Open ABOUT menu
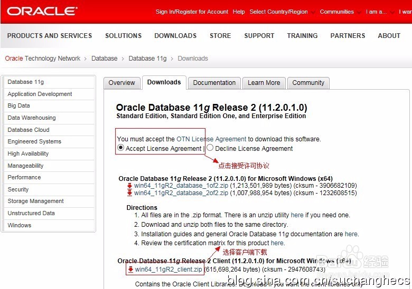 (389, 36)
